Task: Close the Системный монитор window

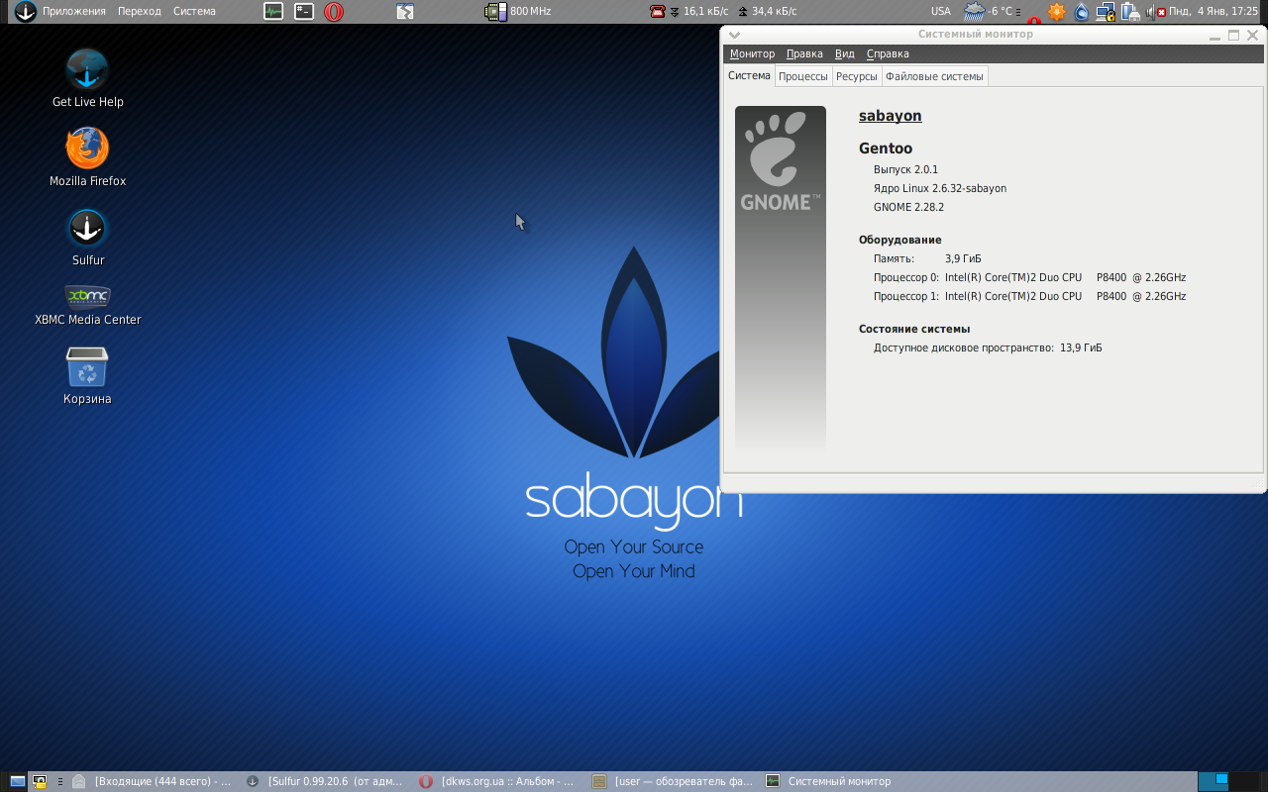Action: [1252, 35]
